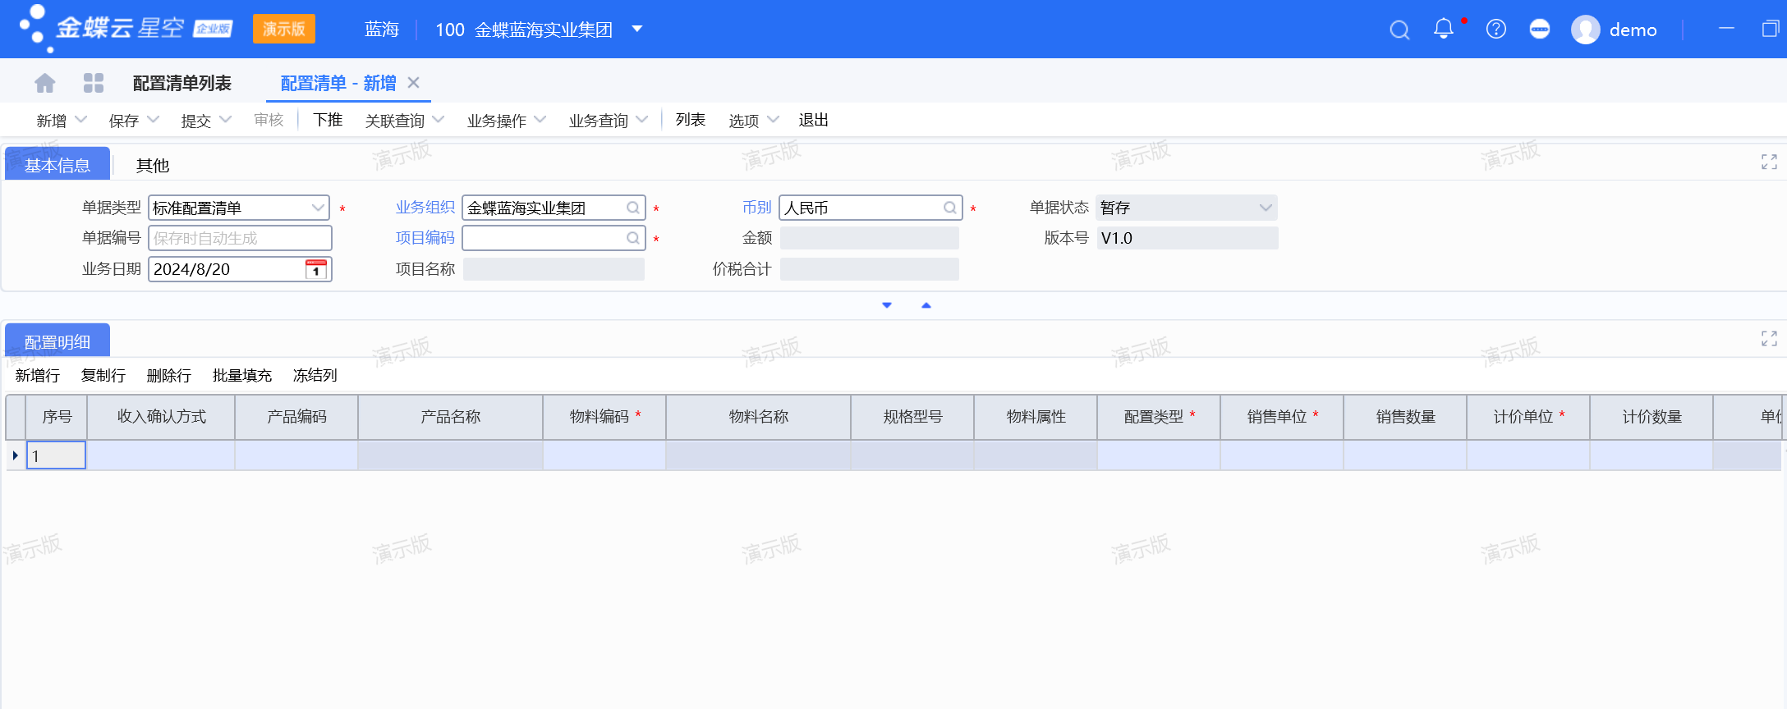This screenshot has height=709, width=1787.
Task: Click the Kingdee cloud logo
Action: pos(126,29)
